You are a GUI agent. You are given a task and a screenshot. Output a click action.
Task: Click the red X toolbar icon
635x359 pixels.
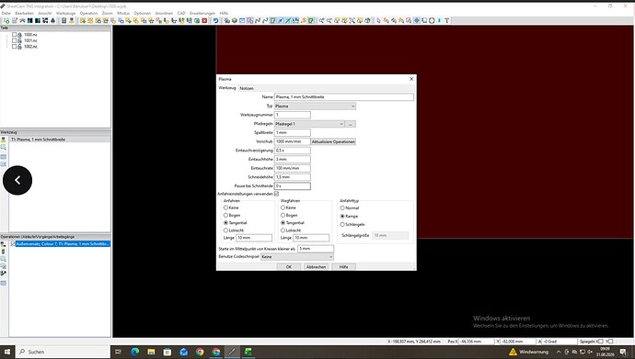coord(204,20)
